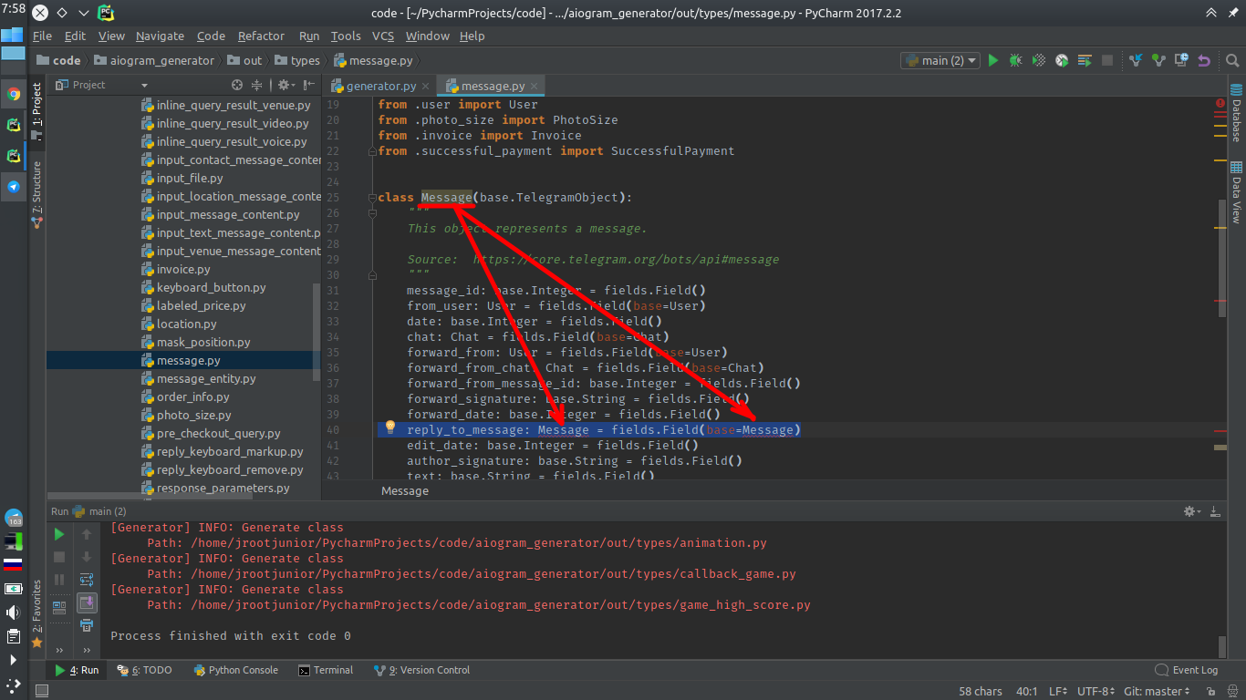1246x700 pixels.
Task: Open the Refactor menu
Action: click(261, 36)
